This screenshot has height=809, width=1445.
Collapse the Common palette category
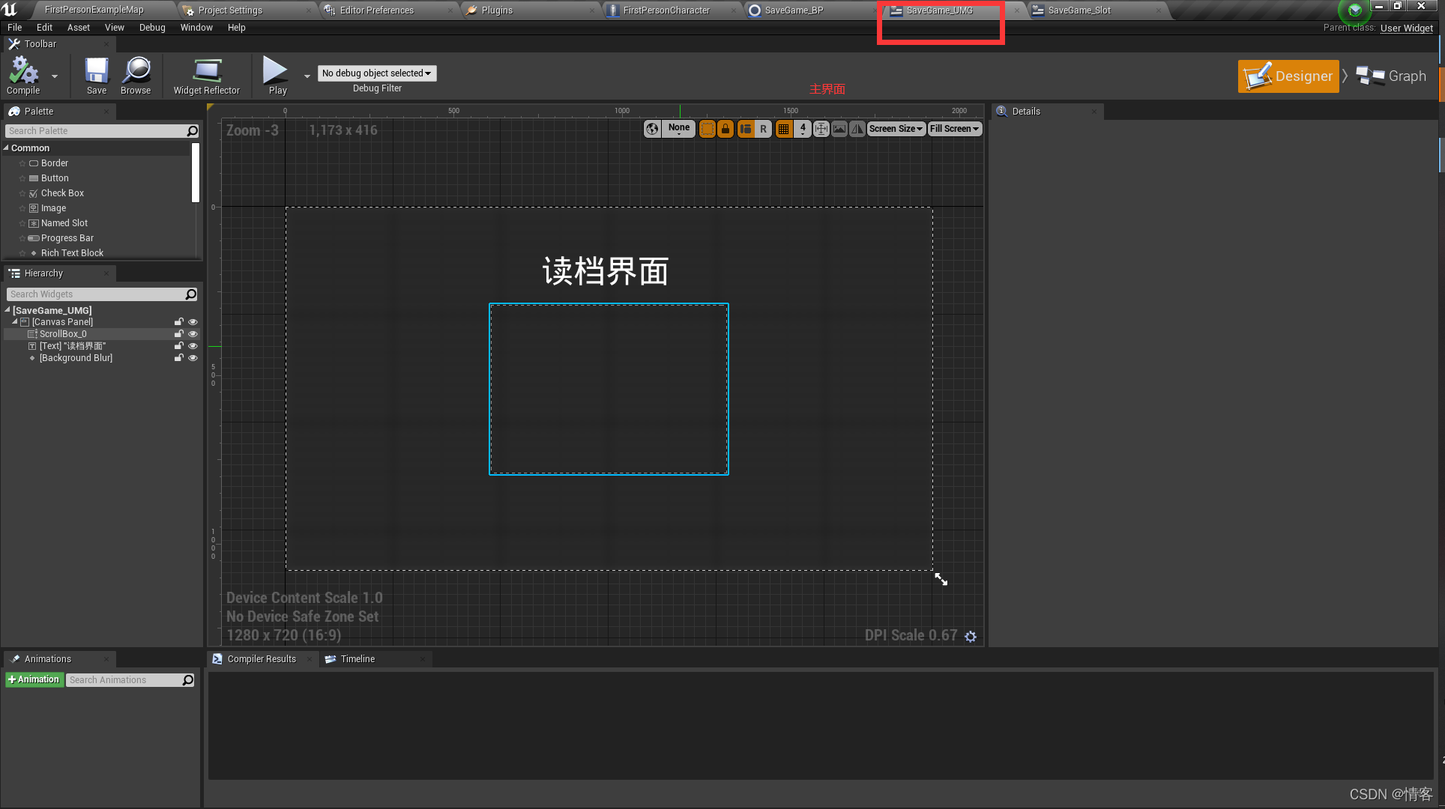click(x=7, y=148)
